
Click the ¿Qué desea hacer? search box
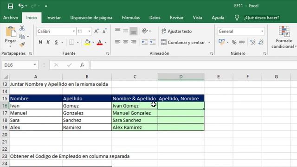pyautogui.click(x=262, y=18)
